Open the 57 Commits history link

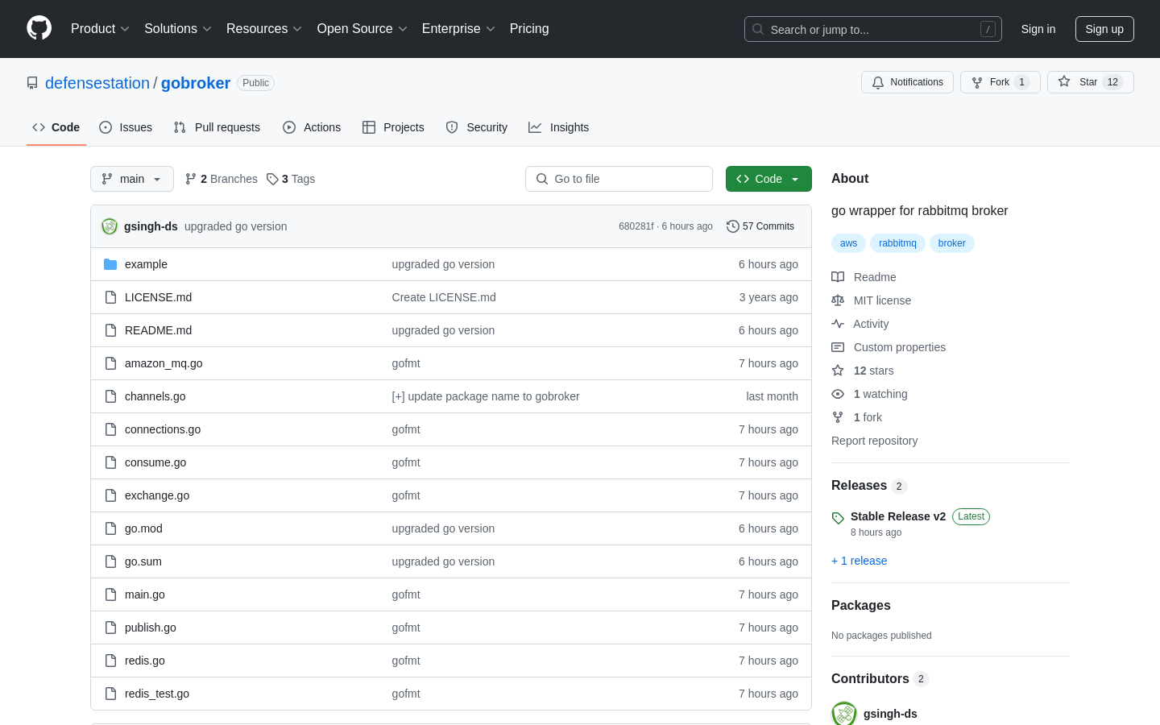760,226
